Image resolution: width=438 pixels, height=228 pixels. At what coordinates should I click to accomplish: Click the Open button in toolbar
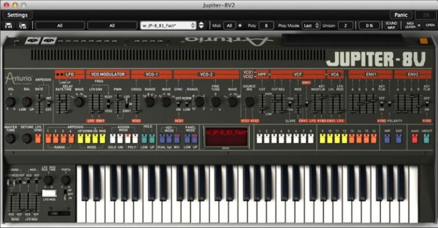430,25
